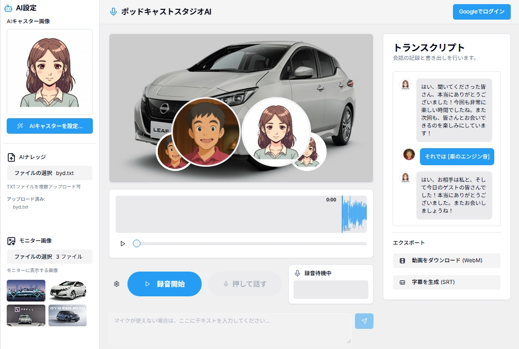Click the first transcript message はい、聞いてくださった皆さん
Image resolution: width=519 pixels, height=349 pixels.
(454, 110)
